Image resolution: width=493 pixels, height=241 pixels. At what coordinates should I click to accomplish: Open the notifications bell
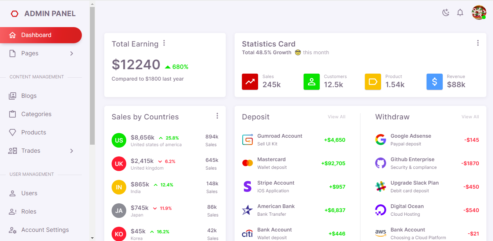pos(460,13)
